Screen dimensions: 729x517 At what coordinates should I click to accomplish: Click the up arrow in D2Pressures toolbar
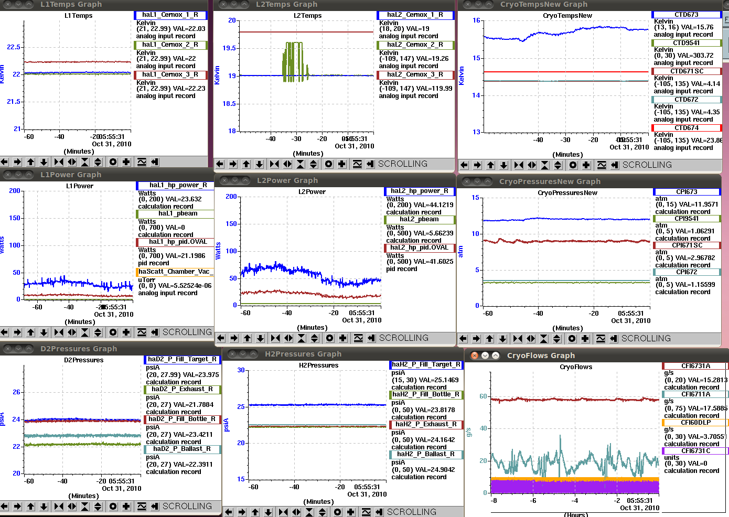click(x=30, y=507)
